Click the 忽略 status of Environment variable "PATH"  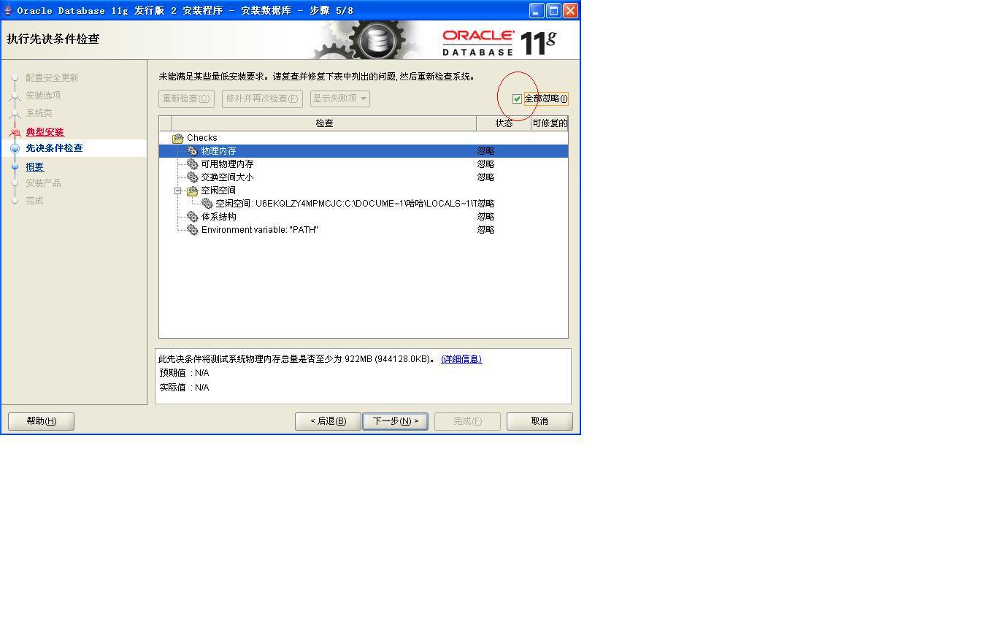pos(486,230)
